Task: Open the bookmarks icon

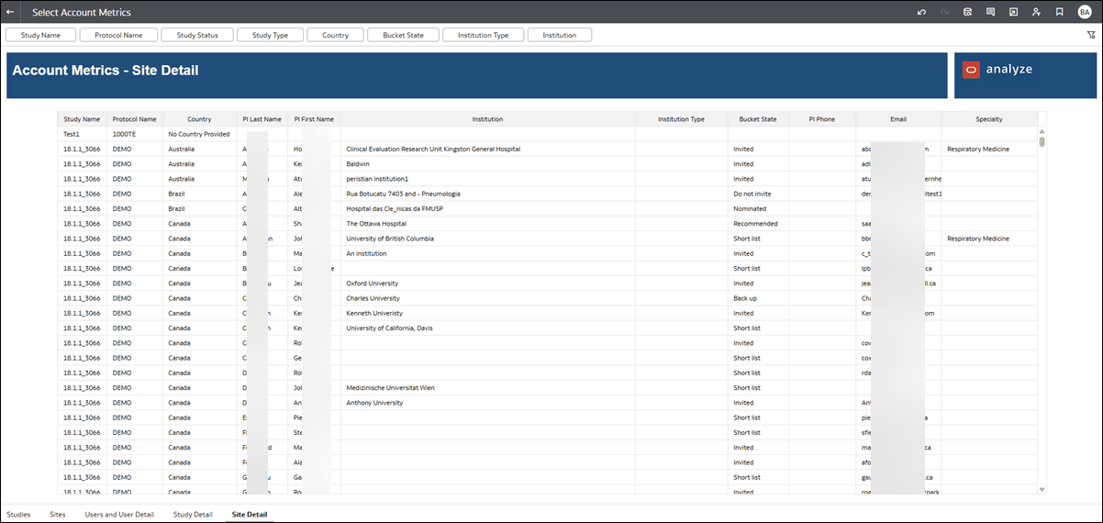Action: tap(1059, 12)
